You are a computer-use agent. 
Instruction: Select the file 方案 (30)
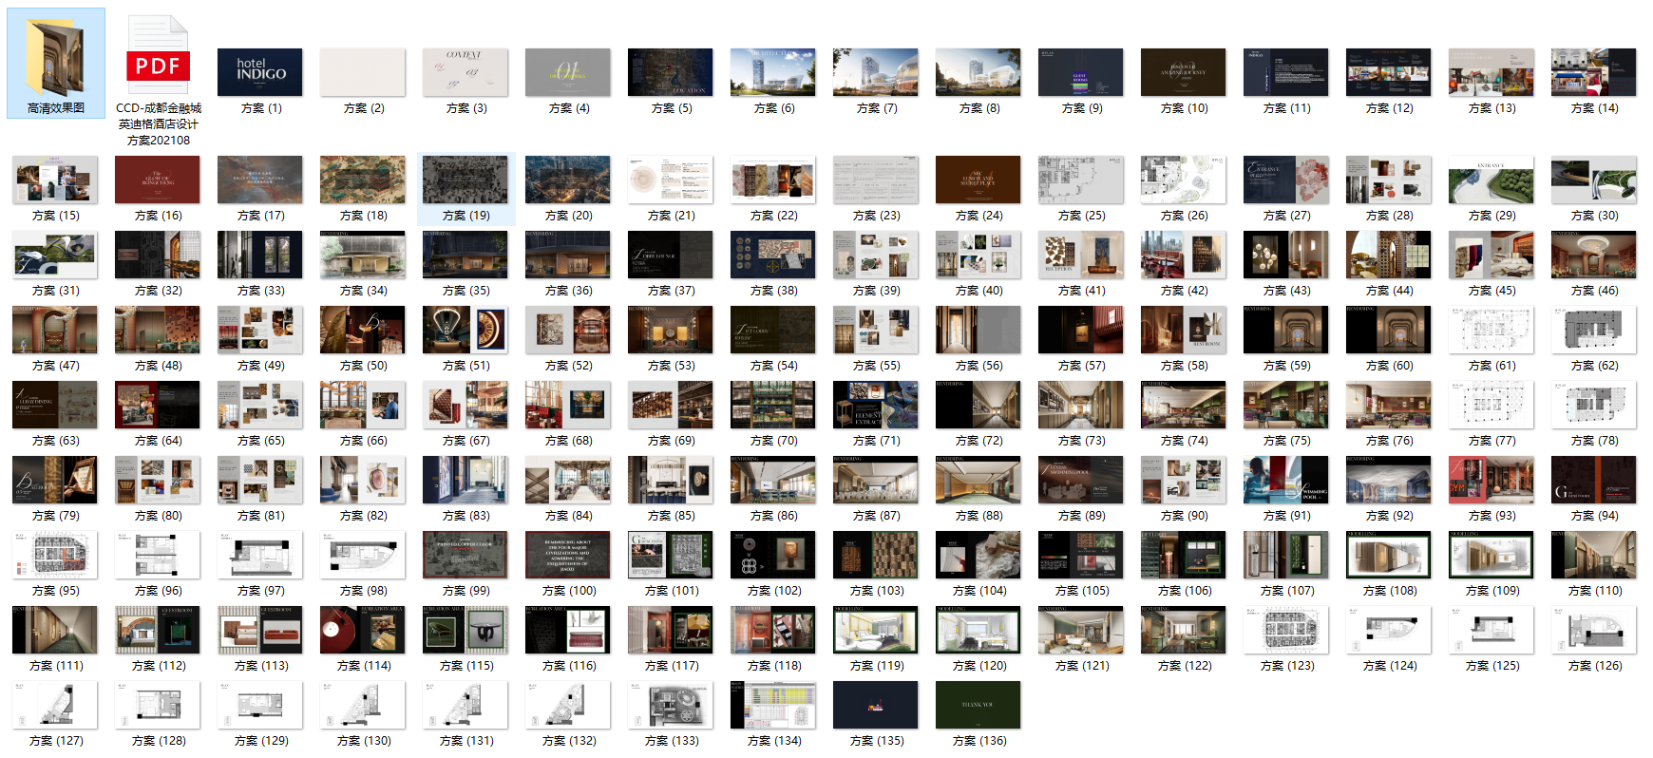tap(1594, 180)
